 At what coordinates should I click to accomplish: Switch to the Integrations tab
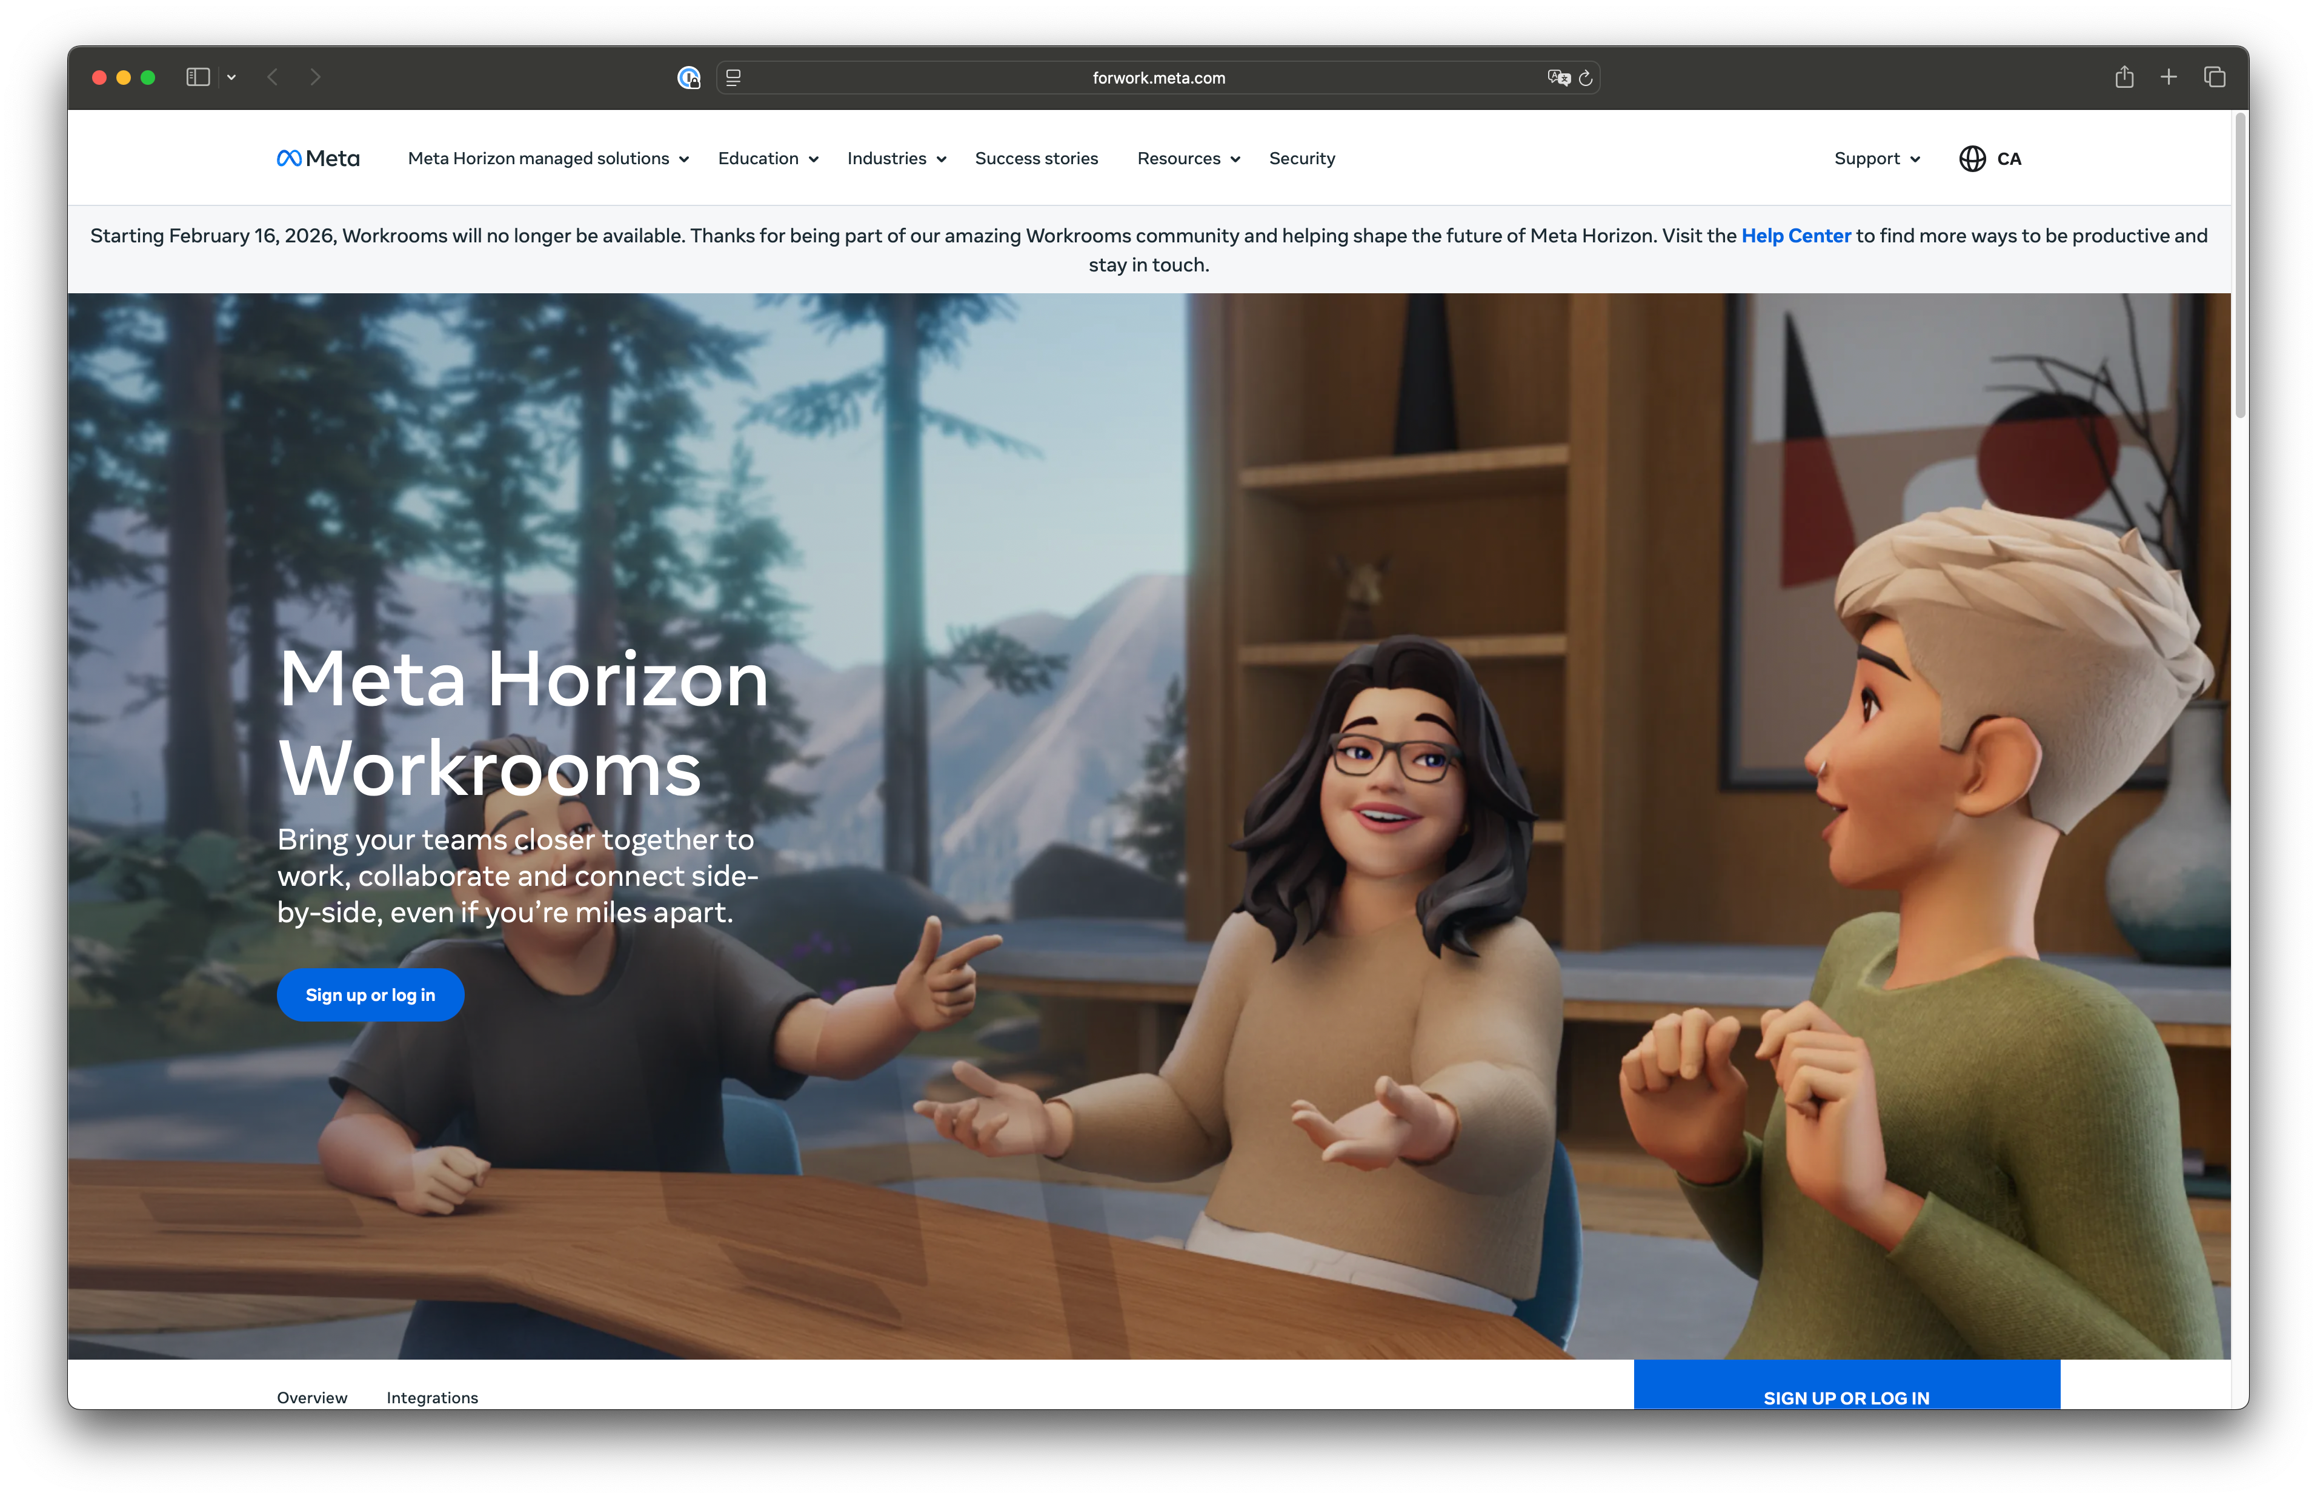[x=432, y=1397]
